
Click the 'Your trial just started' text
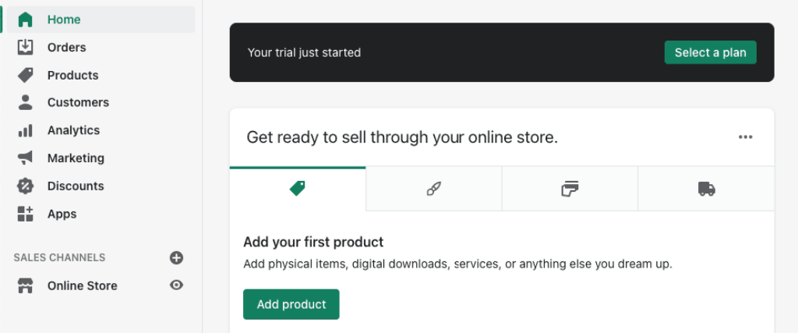pyautogui.click(x=305, y=52)
